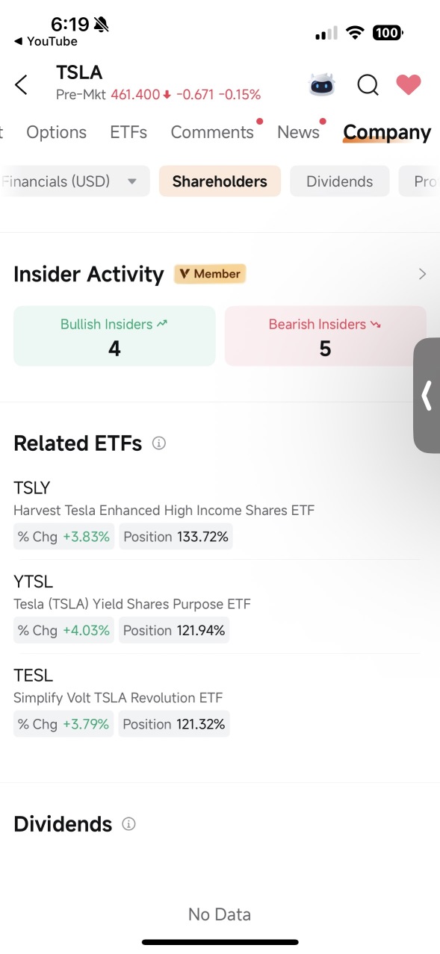
Task: Switch to the News tab
Action: [298, 132]
